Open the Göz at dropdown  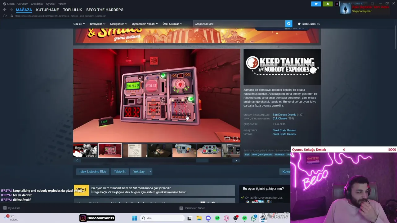[79, 24]
